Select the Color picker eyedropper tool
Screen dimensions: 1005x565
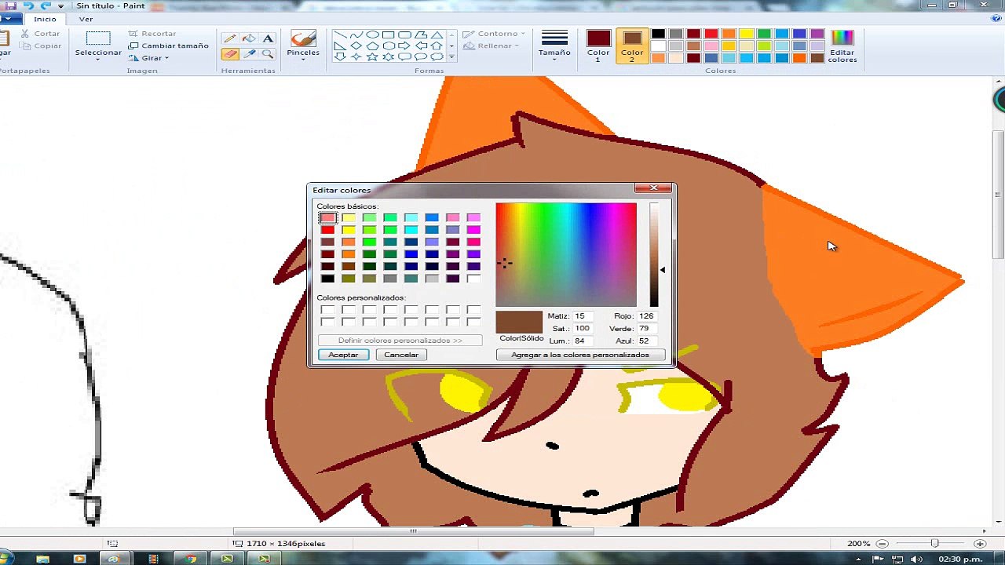click(x=249, y=54)
